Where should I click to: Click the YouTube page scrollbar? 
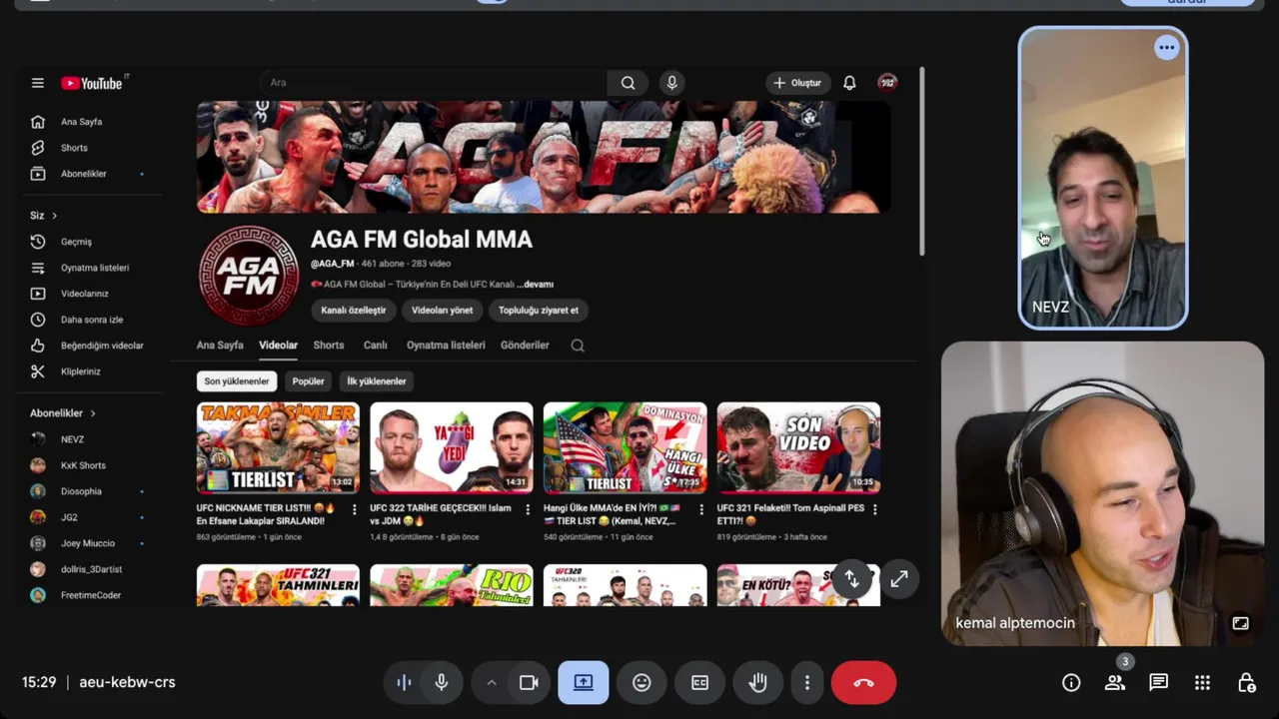[x=921, y=162]
